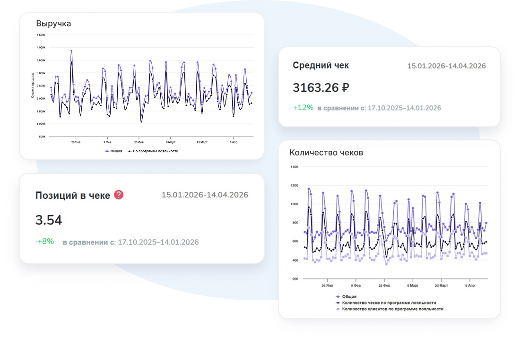Click the green +12% change indicator

coord(303,107)
